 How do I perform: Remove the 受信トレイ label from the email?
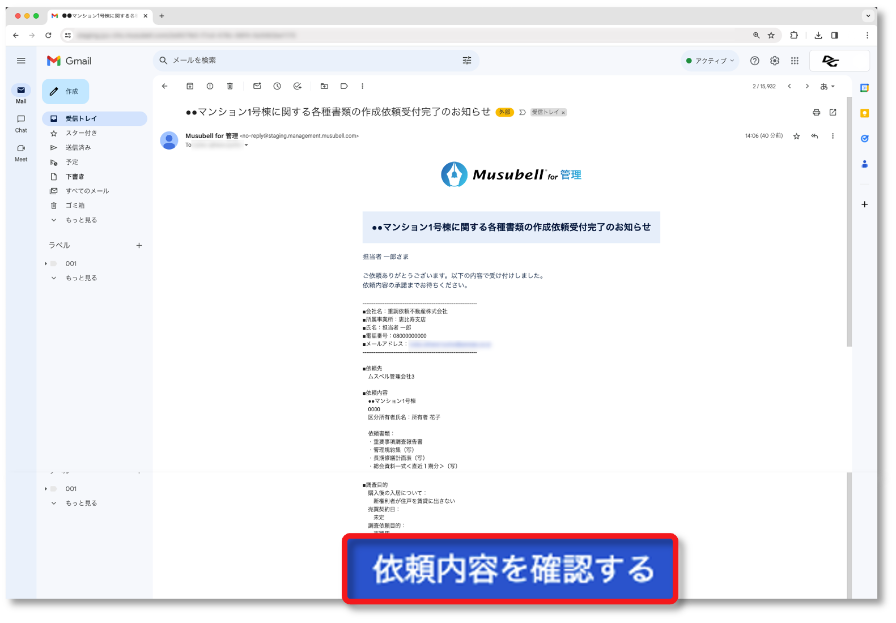point(563,113)
